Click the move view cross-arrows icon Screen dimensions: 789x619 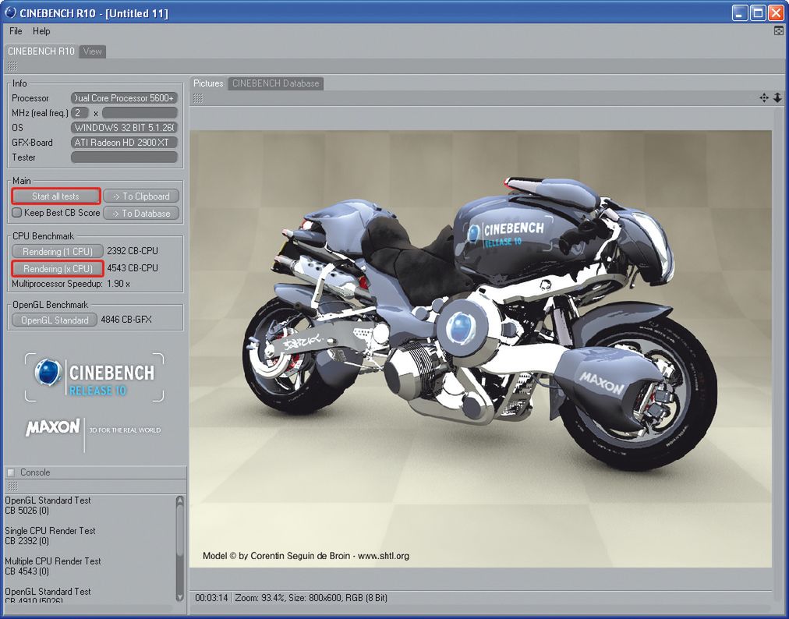[764, 97]
